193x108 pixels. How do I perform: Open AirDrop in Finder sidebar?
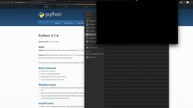coord(91,31)
